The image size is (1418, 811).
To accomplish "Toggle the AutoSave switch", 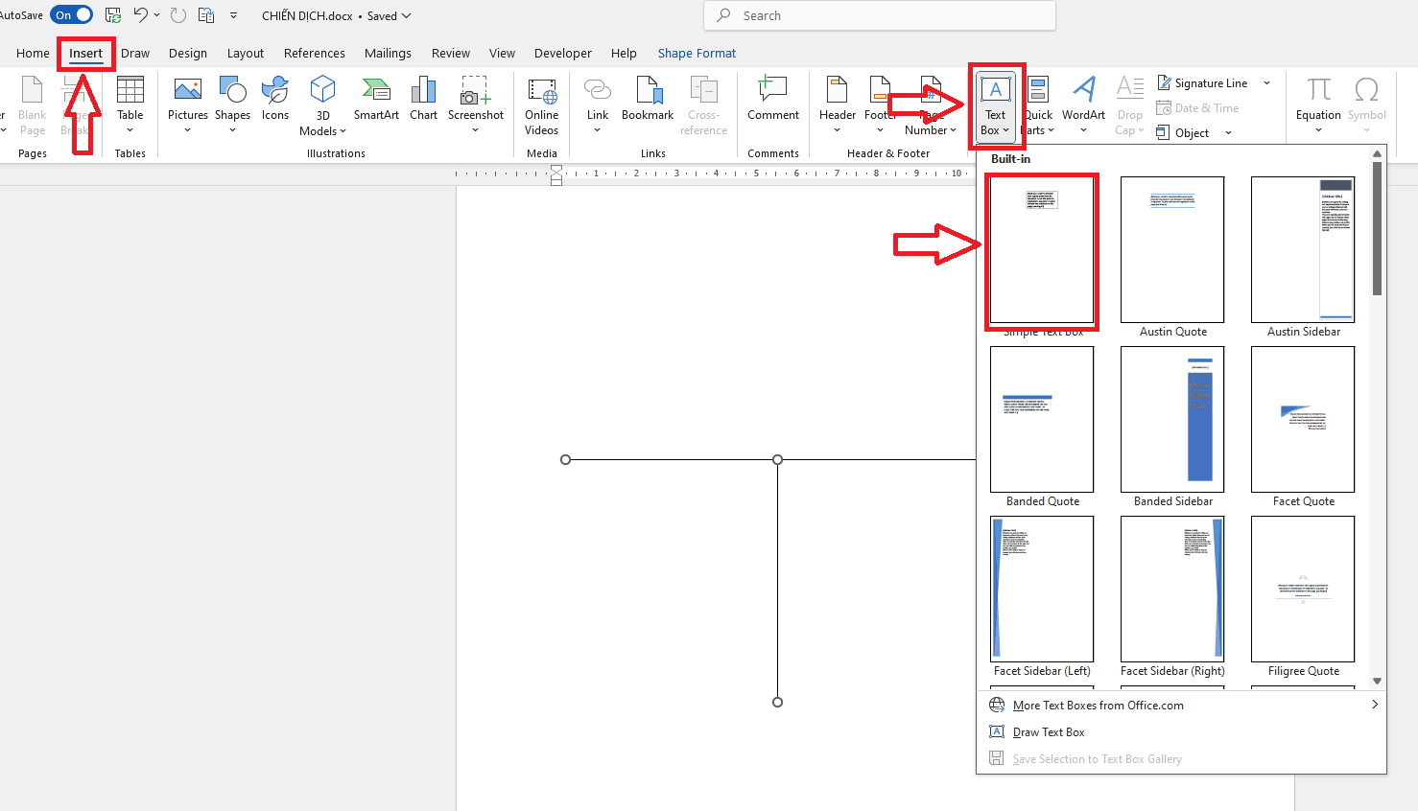I will [x=73, y=15].
